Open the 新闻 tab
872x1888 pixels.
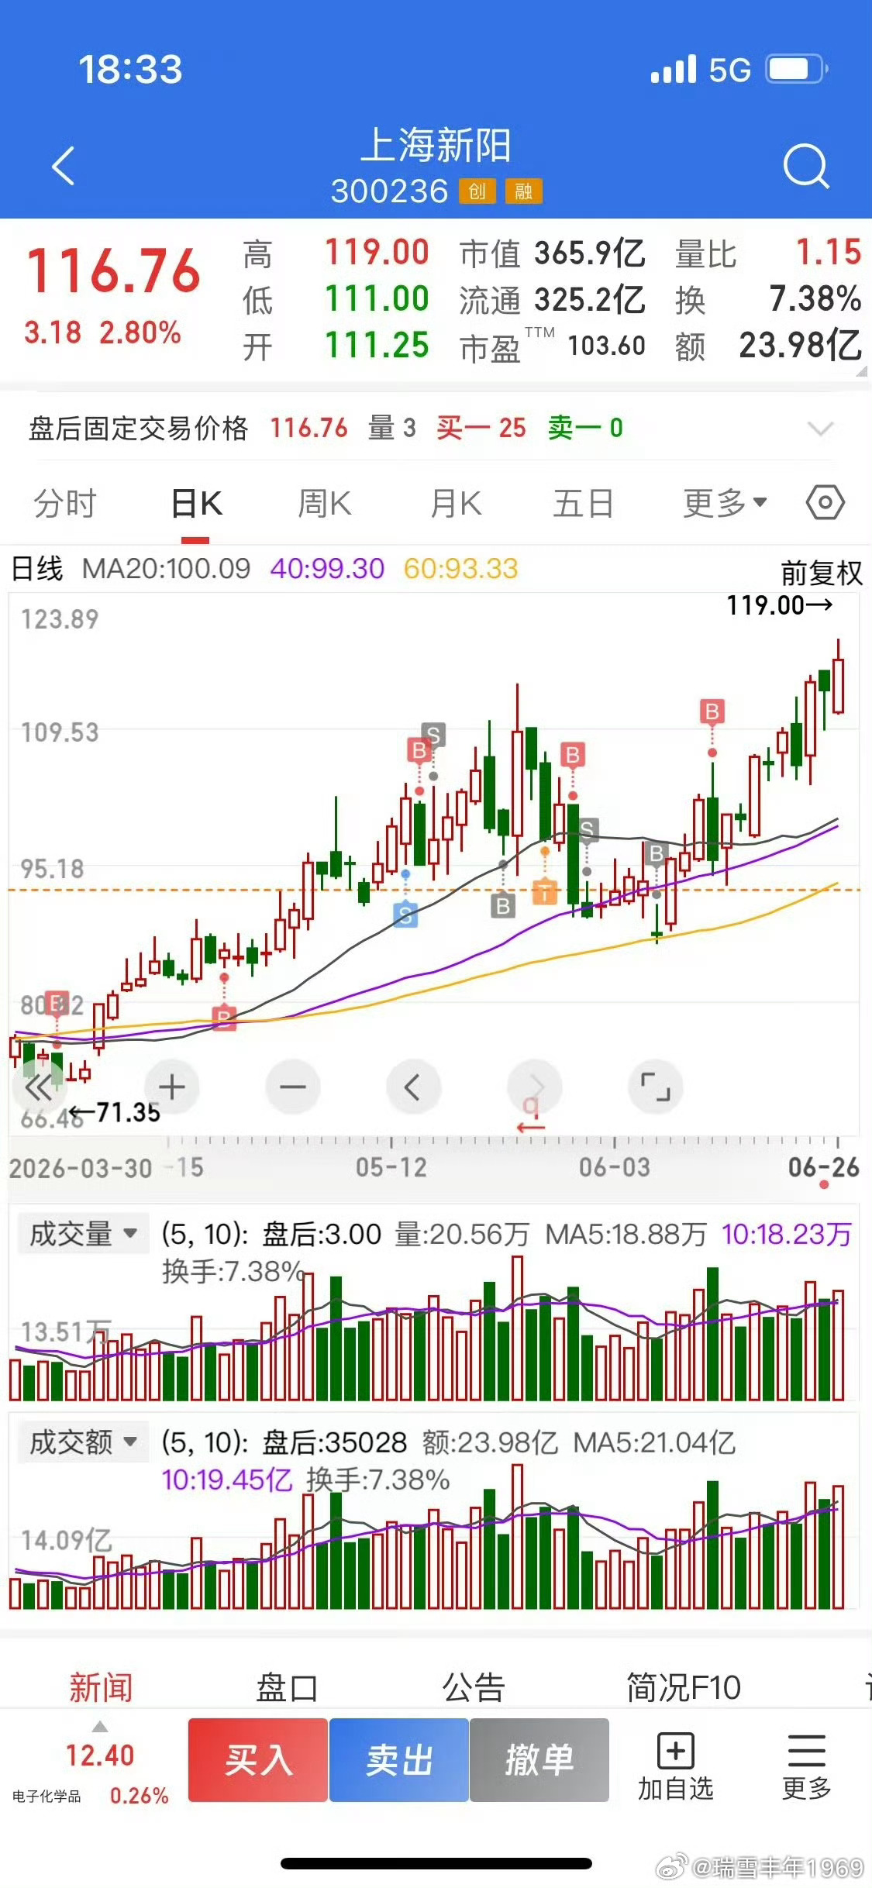101,1686
